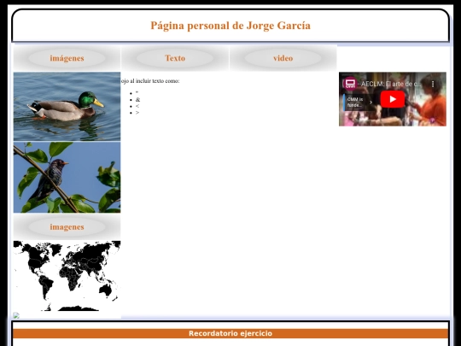Select the imágenes menu button
The width and height of the screenshot is (461, 346).
[67, 58]
